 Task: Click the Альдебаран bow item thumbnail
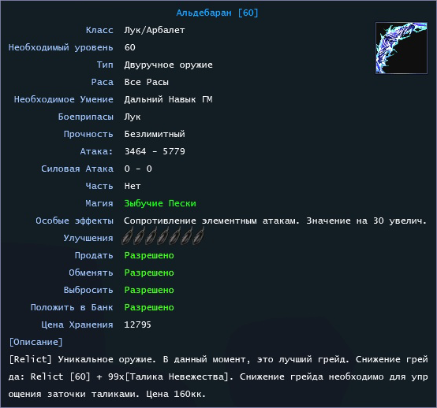tap(402, 48)
